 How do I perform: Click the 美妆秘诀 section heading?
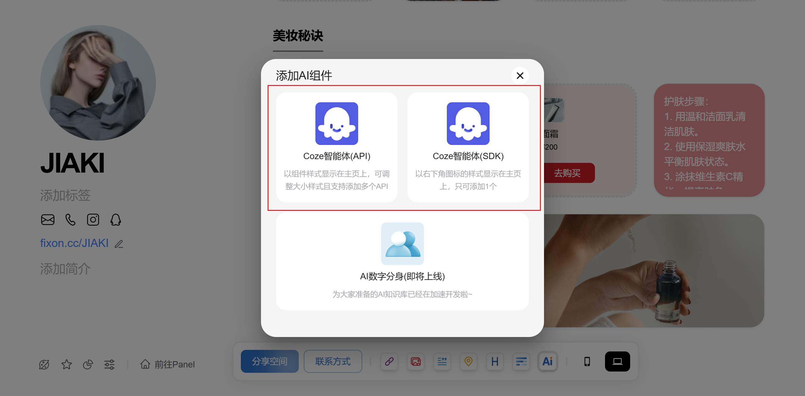pyautogui.click(x=298, y=36)
